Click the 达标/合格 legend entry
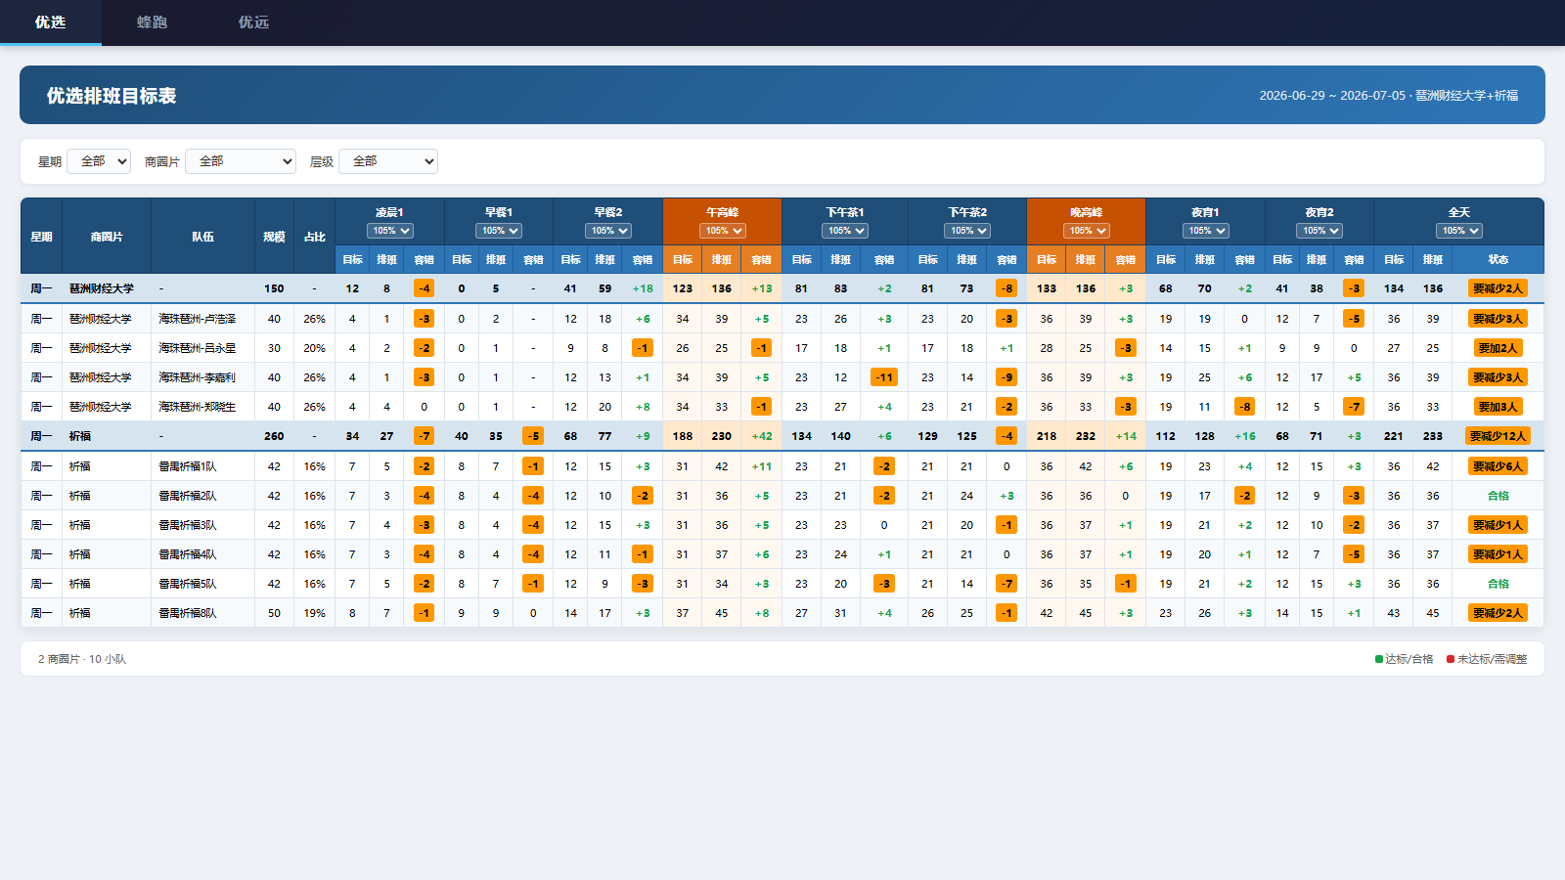The height and width of the screenshot is (880, 1565). pos(1404,659)
